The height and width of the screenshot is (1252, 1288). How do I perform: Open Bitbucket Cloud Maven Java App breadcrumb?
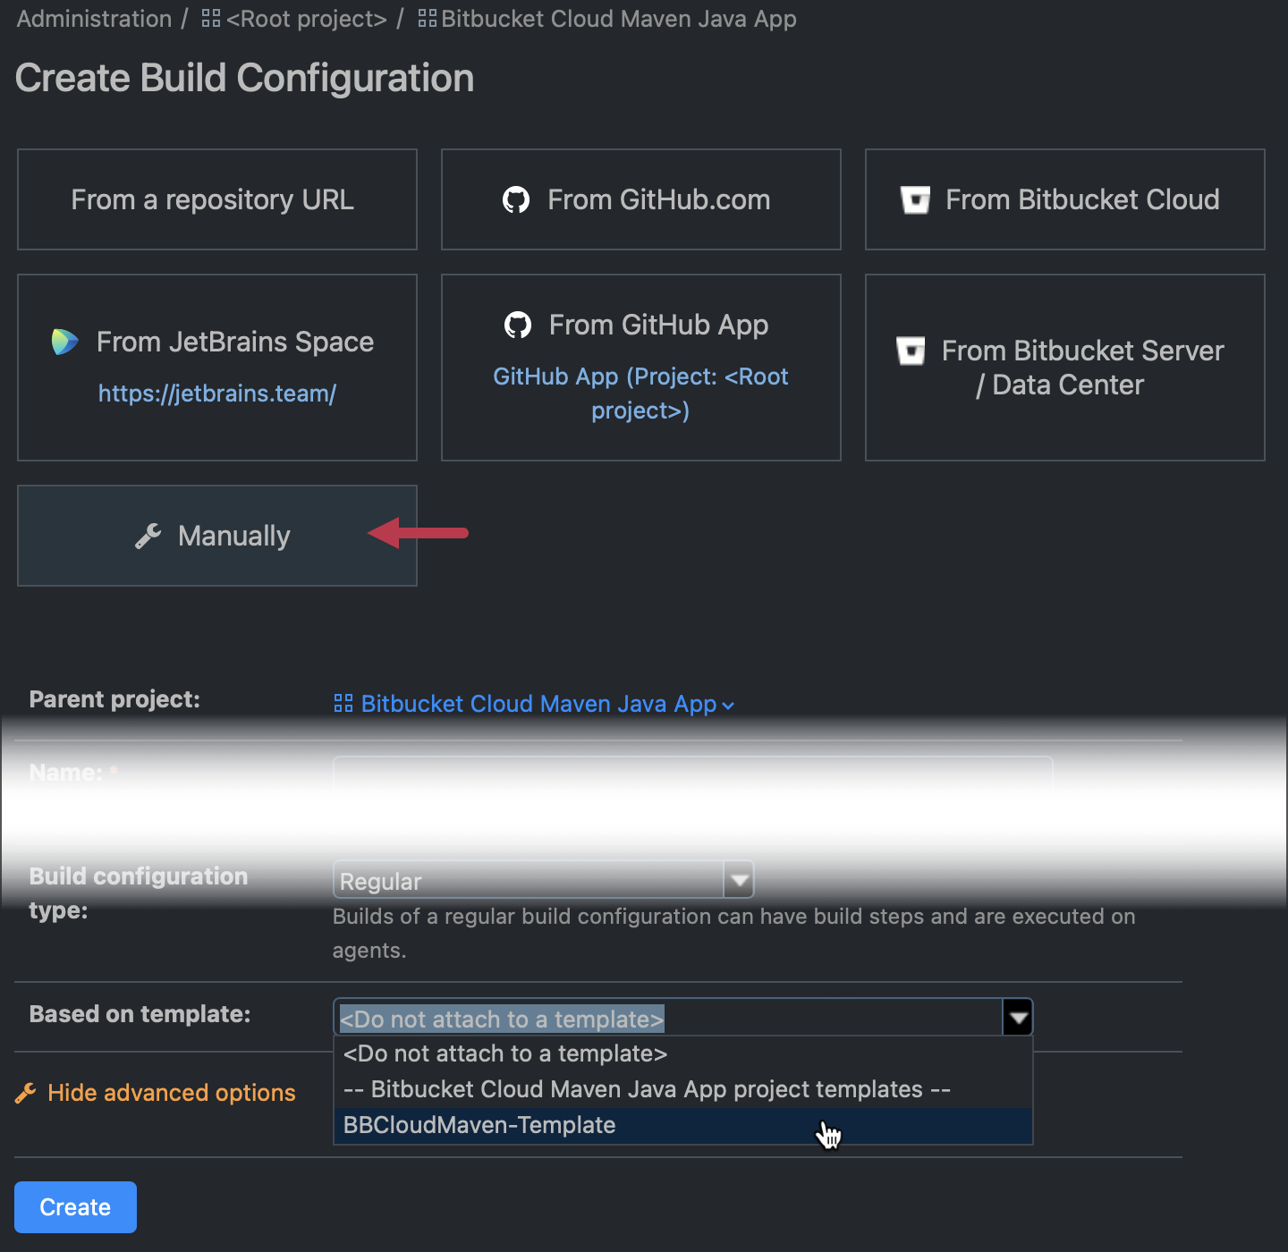619,19
